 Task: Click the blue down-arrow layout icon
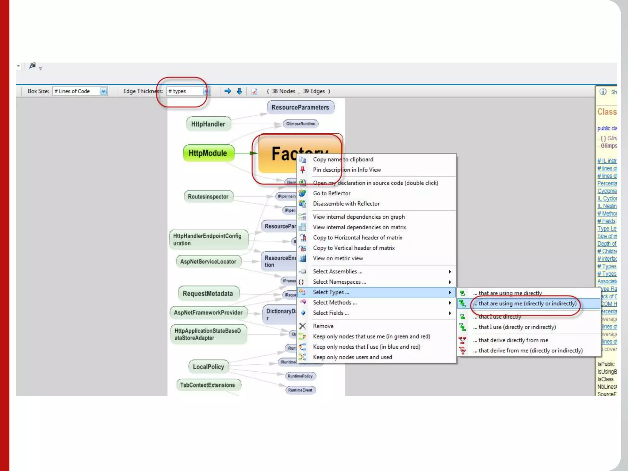coord(239,91)
